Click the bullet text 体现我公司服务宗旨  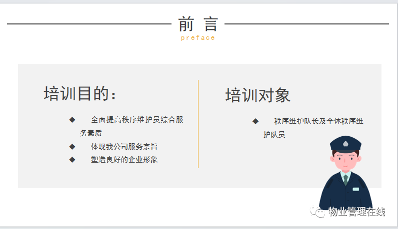pyautogui.click(x=124, y=146)
